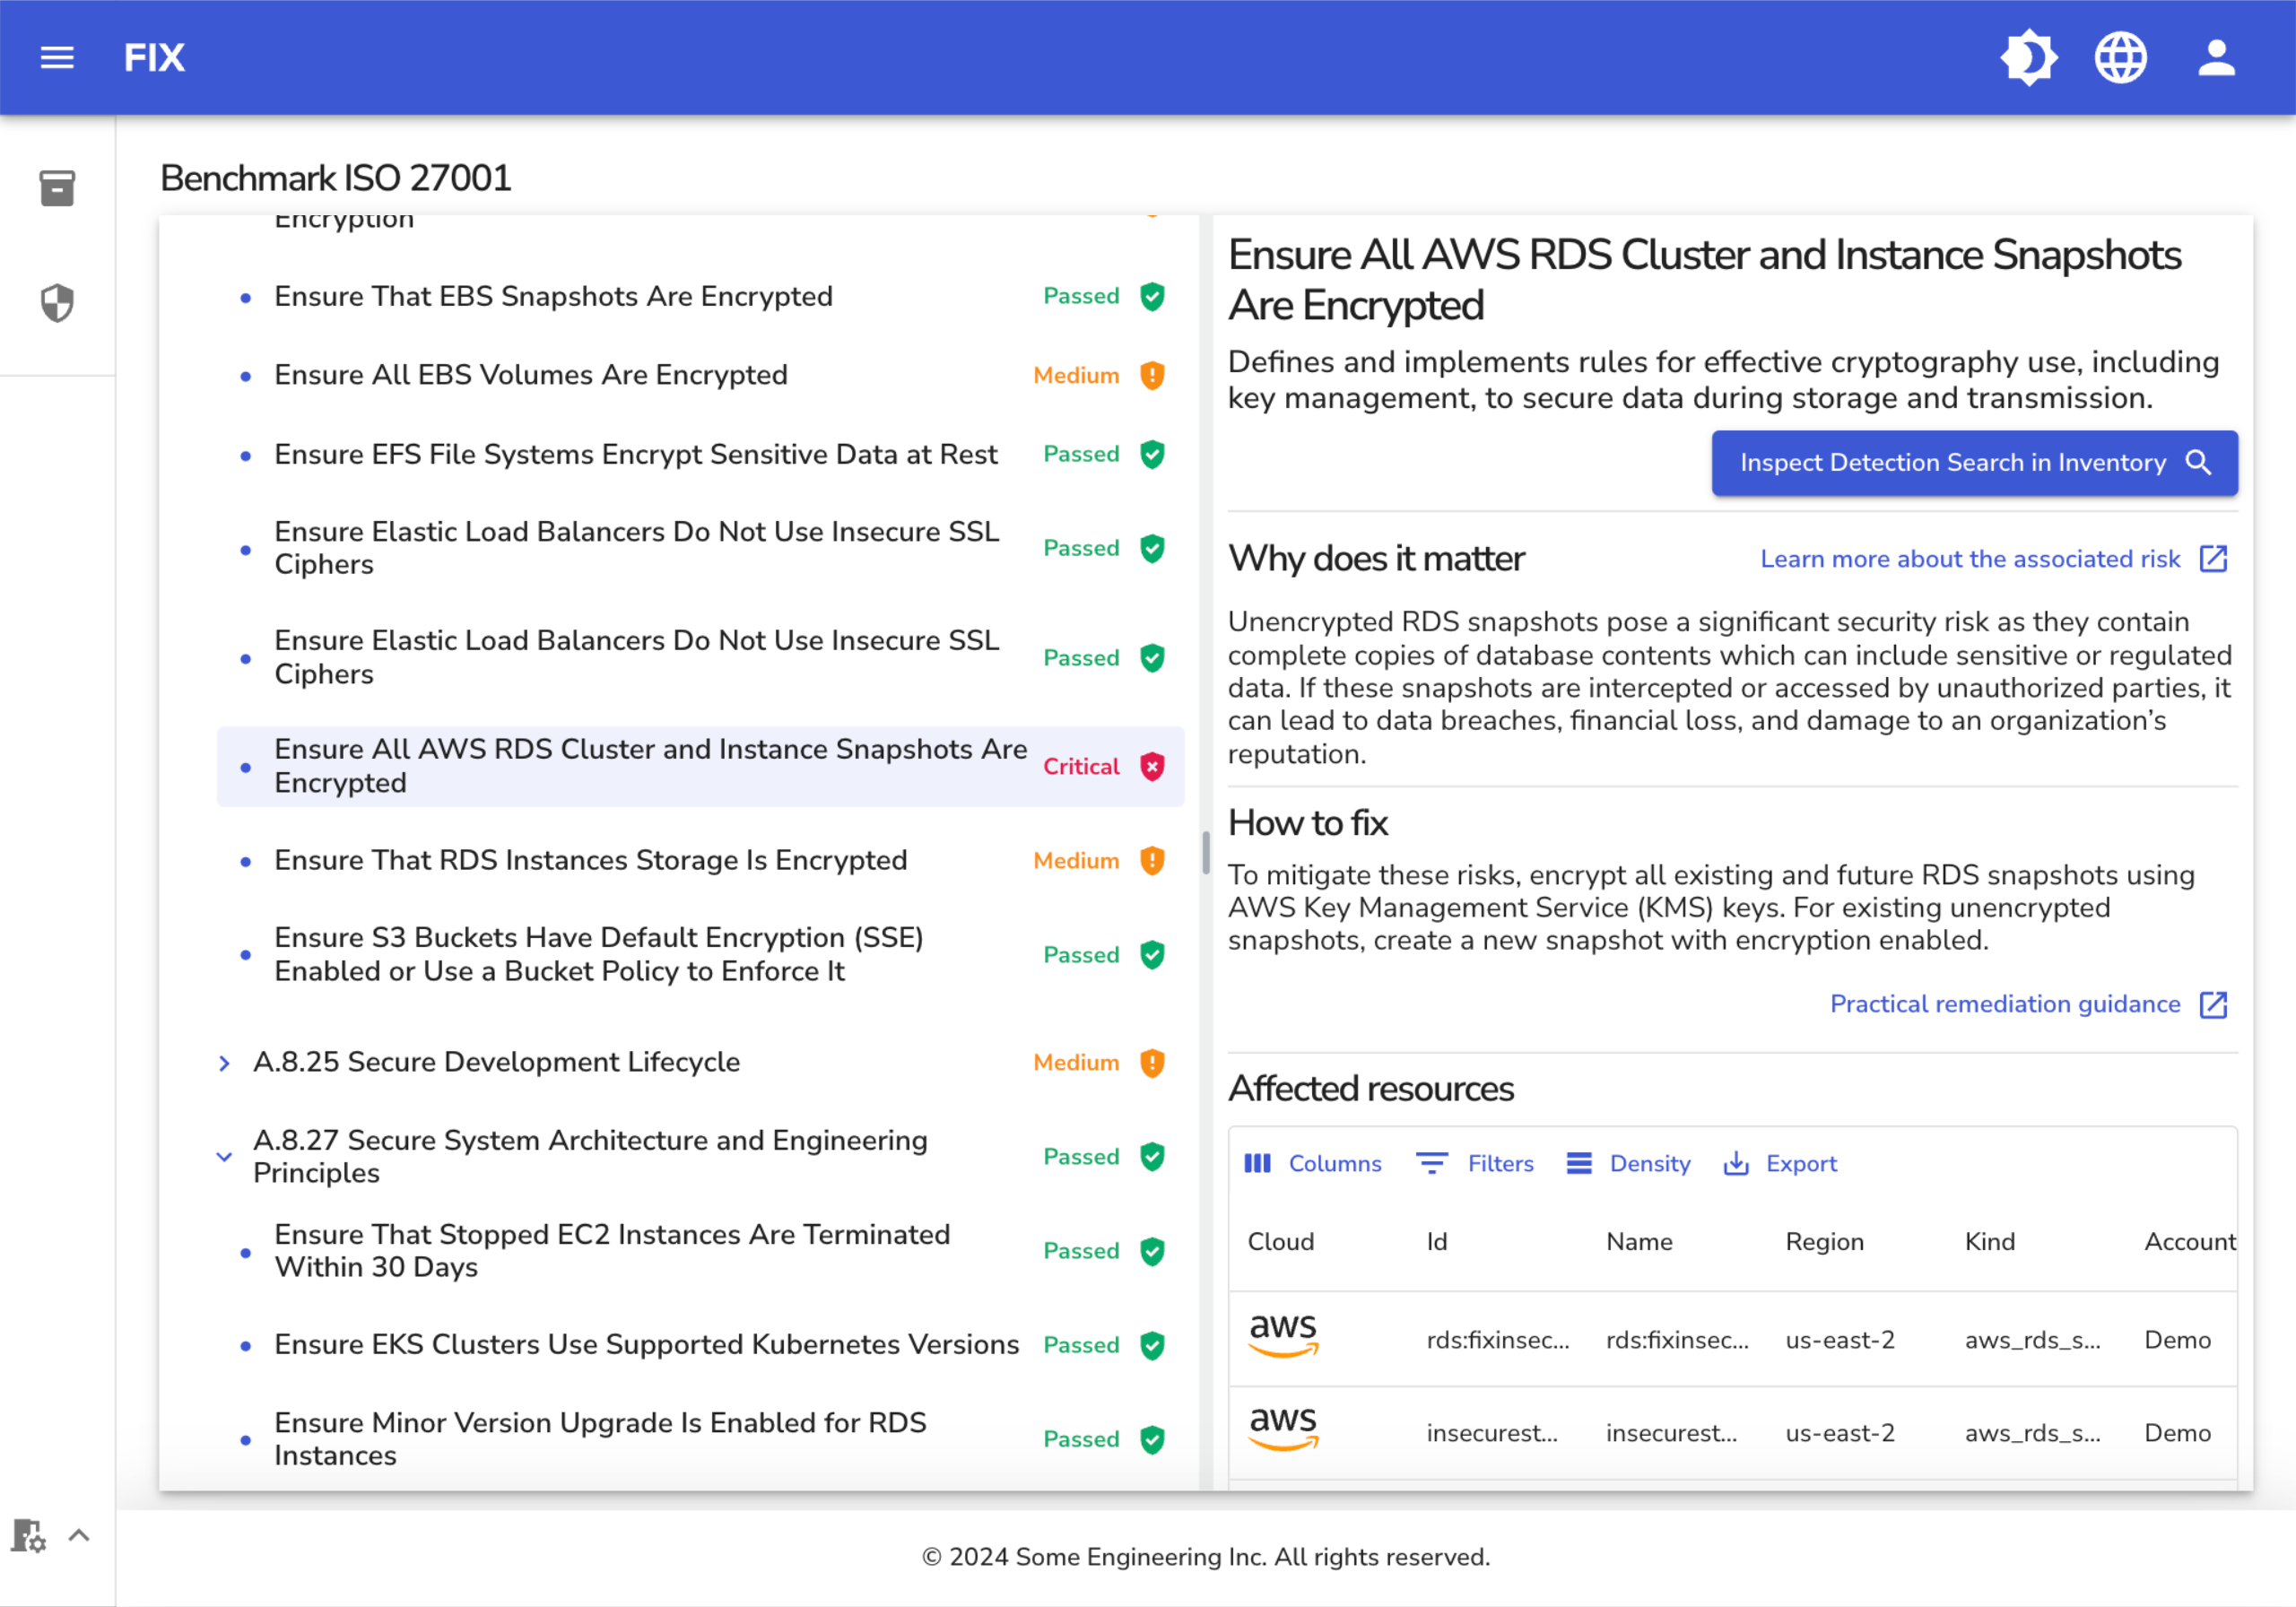Open Filters panel in resources table
This screenshot has height=1607, width=2296.
click(1475, 1163)
